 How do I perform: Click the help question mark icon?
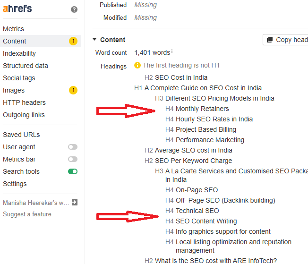click(x=74, y=9)
